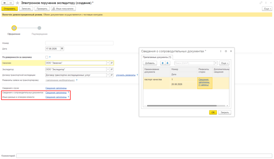Open calendar picker next to date 17.08.2026
The width and height of the screenshot is (274, 159).
pos(62,49)
